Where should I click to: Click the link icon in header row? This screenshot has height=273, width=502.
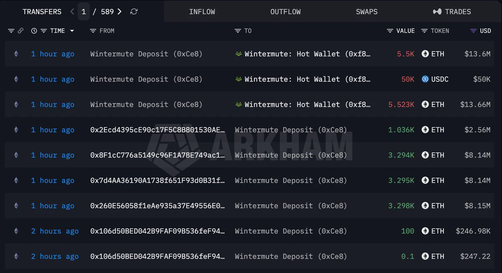(x=20, y=31)
